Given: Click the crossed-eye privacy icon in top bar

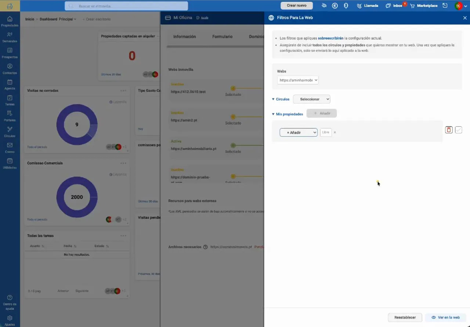Looking at the screenshot, I should pyautogui.click(x=324, y=6).
